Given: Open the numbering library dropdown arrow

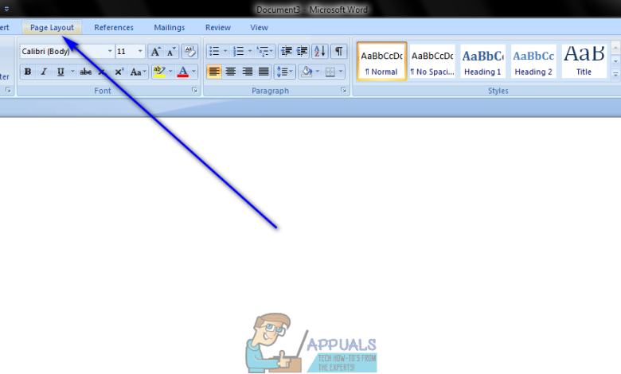Looking at the screenshot, I should tap(250, 52).
